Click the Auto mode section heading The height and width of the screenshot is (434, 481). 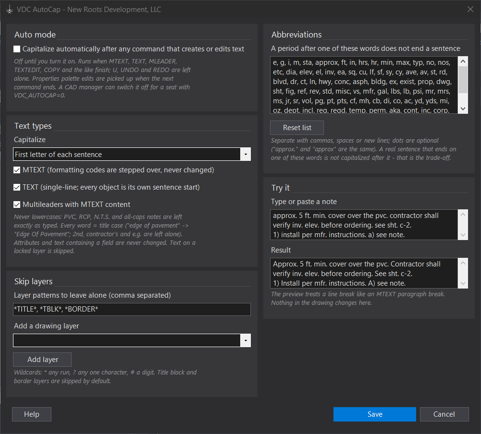coord(35,35)
